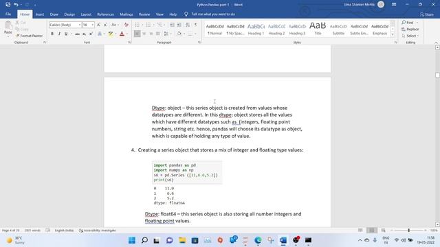The image size is (440, 247).
Task: Center the paragraph text
Action: tap(144, 34)
